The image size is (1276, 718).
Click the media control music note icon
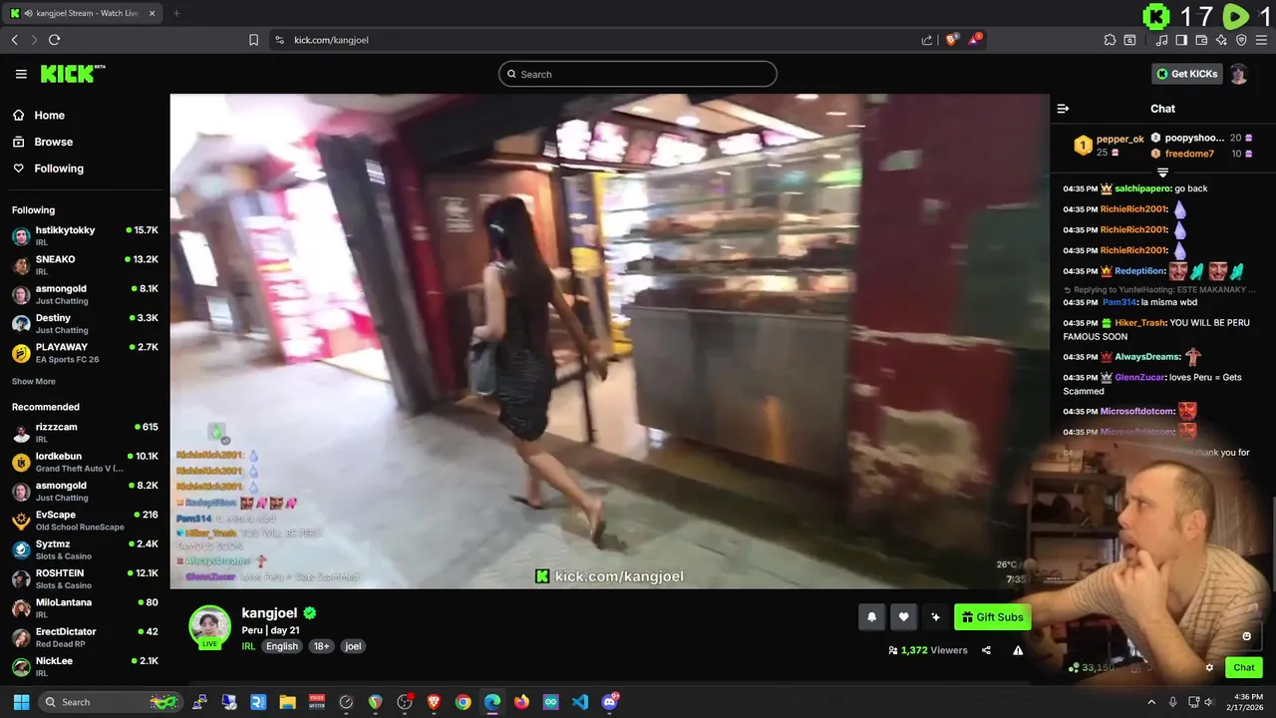tap(1161, 40)
